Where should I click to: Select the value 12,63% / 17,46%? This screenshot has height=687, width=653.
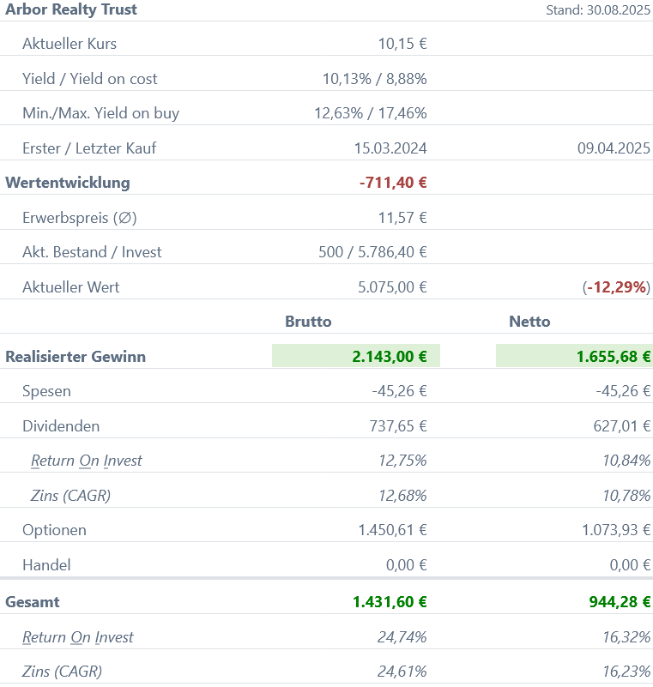tap(371, 113)
